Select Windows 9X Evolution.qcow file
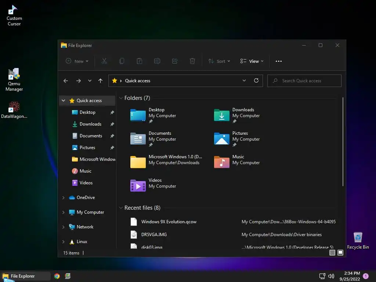Viewport: 376px width, 282px height. (x=232, y=222)
